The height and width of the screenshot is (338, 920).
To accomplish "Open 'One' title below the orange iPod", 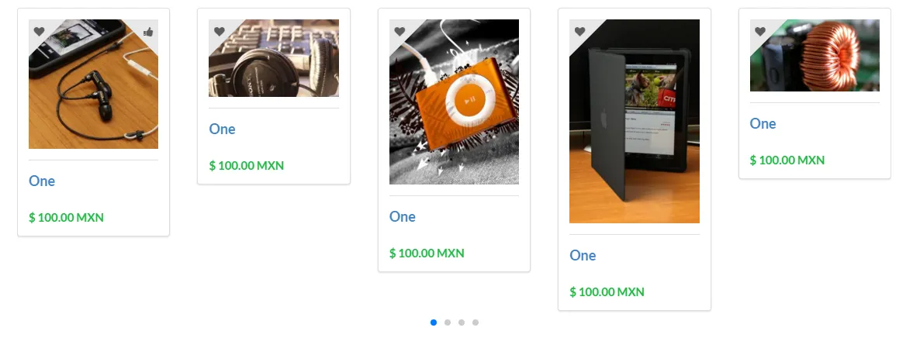I will 403,216.
